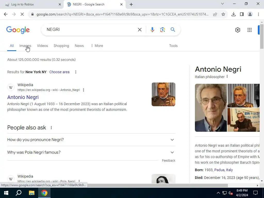
Task: Switch to Videos results
Action: click(43, 46)
